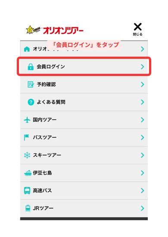168x237 pixels.
Task: Open the 会員ログイン text link
Action: click(51, 67)
